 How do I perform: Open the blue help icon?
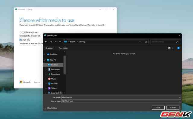click(x=178, y=48)
